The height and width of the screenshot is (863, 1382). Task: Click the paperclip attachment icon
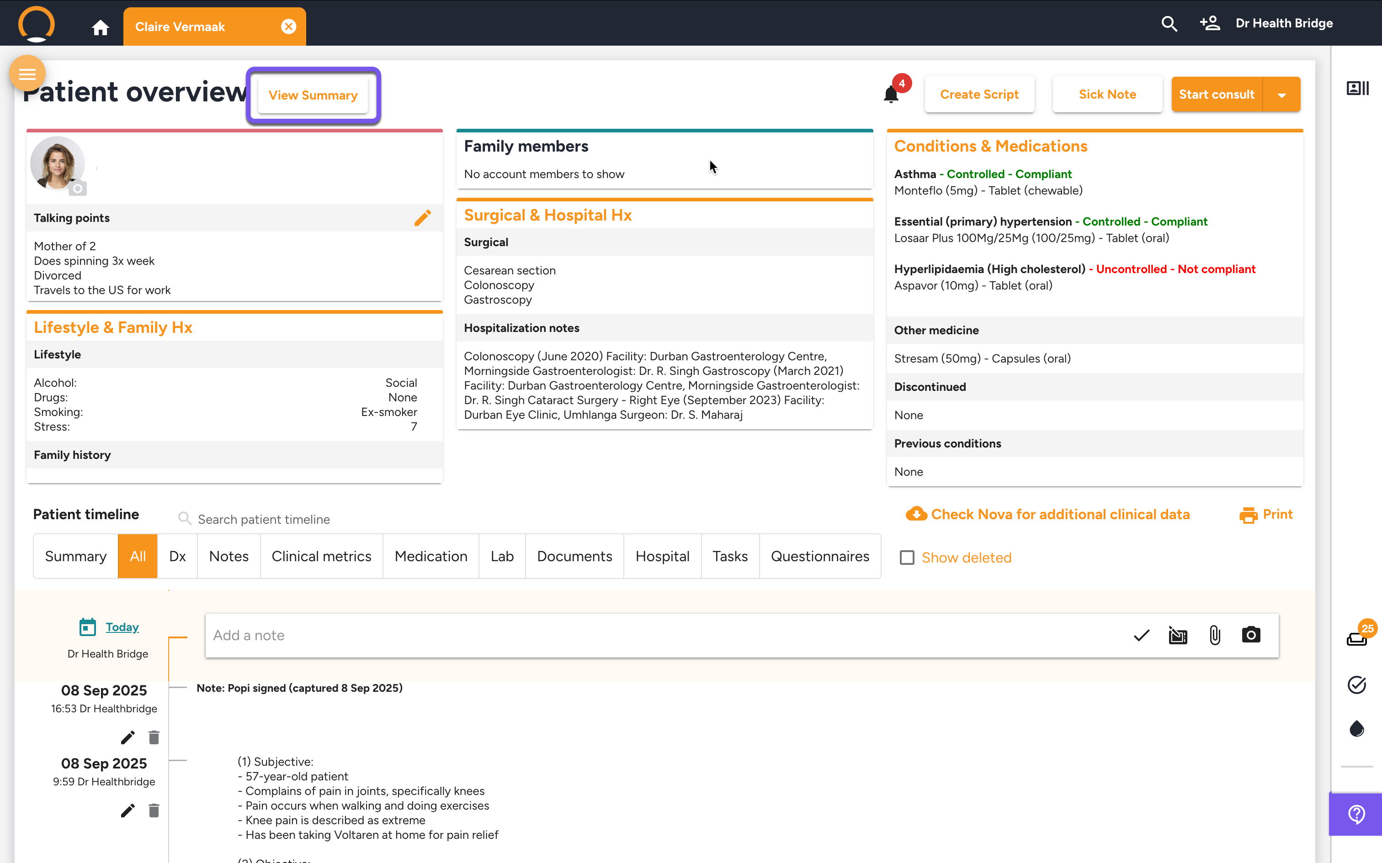[1215, 635]
